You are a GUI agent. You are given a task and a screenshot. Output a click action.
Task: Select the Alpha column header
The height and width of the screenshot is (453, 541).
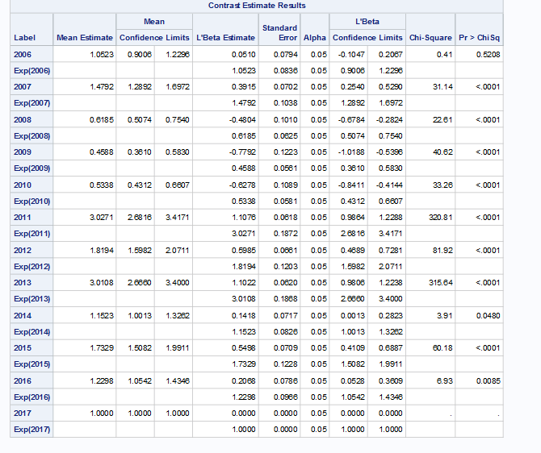[x=315, y=38]
